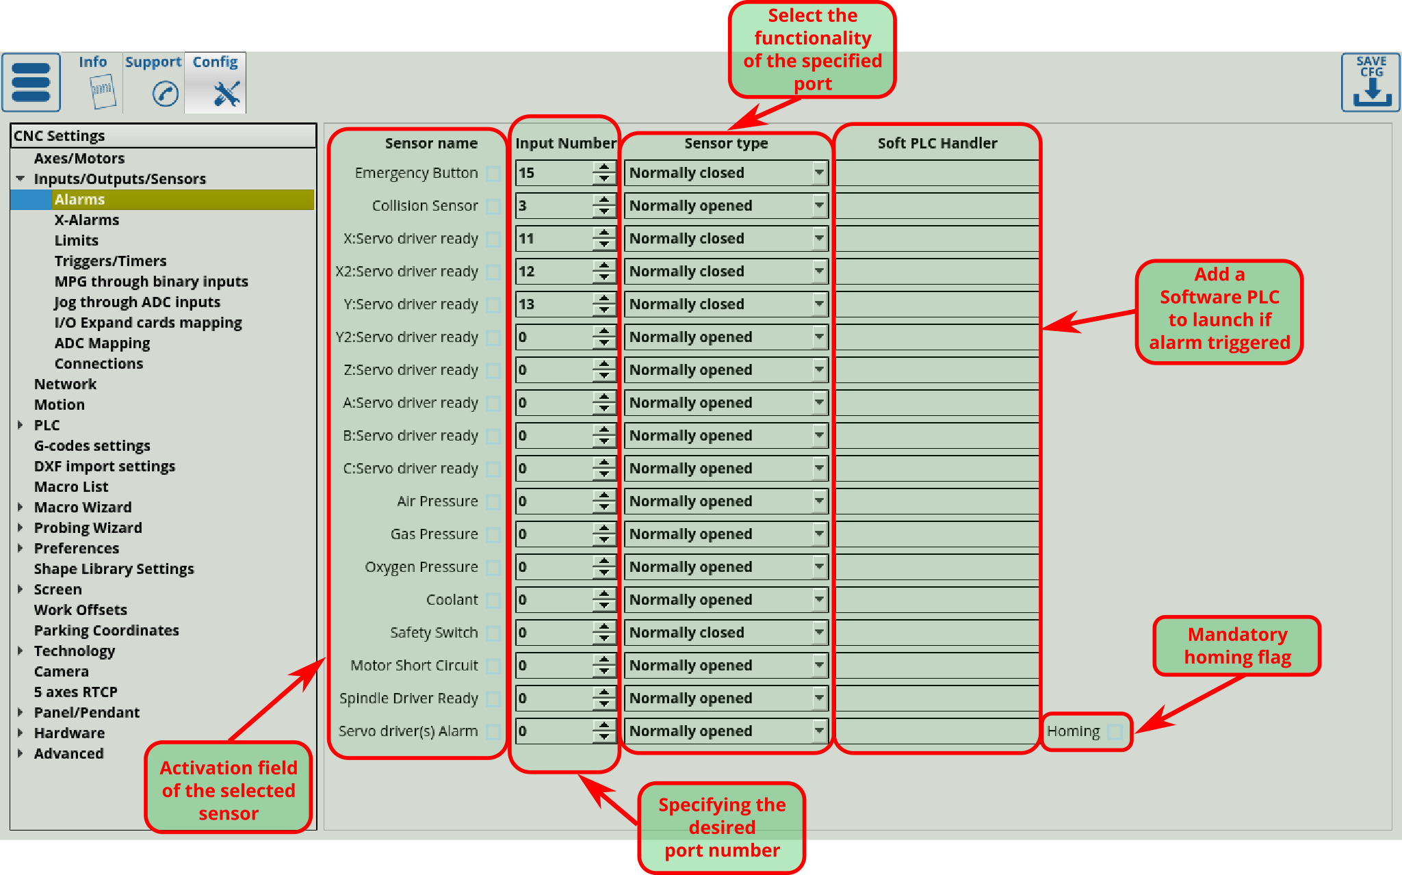Open the Info tab document icon

(x=102, y=92)
